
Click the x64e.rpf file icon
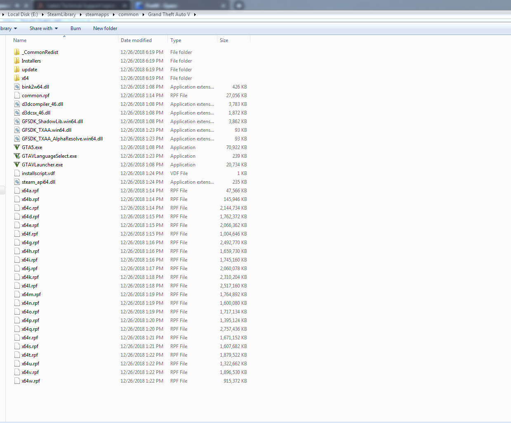(17, 225)
